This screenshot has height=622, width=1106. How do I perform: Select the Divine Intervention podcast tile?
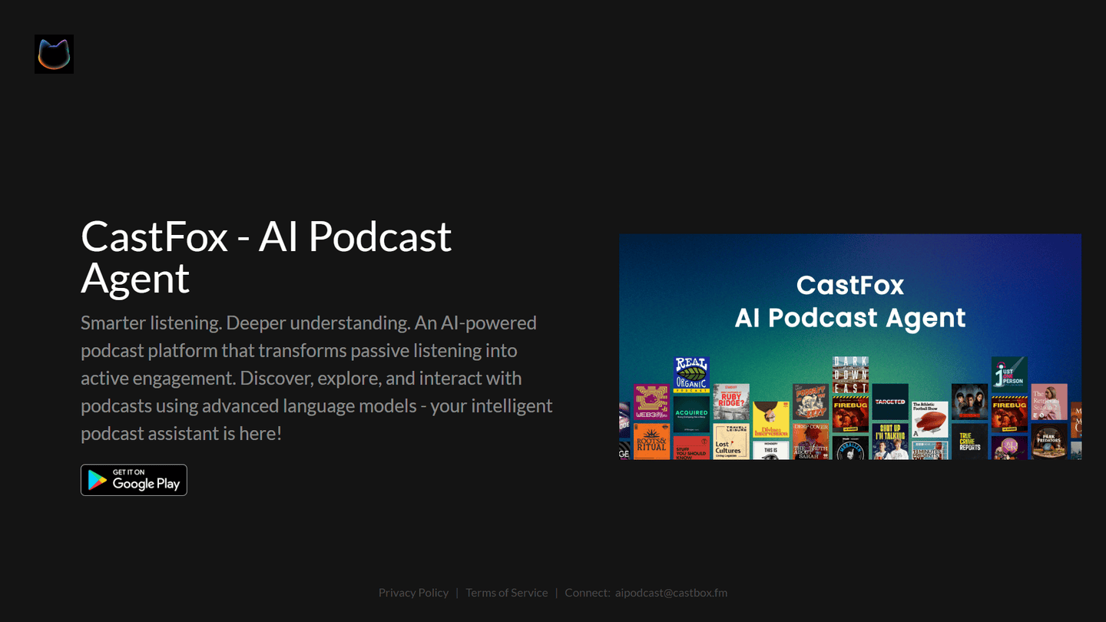(770, 420)
